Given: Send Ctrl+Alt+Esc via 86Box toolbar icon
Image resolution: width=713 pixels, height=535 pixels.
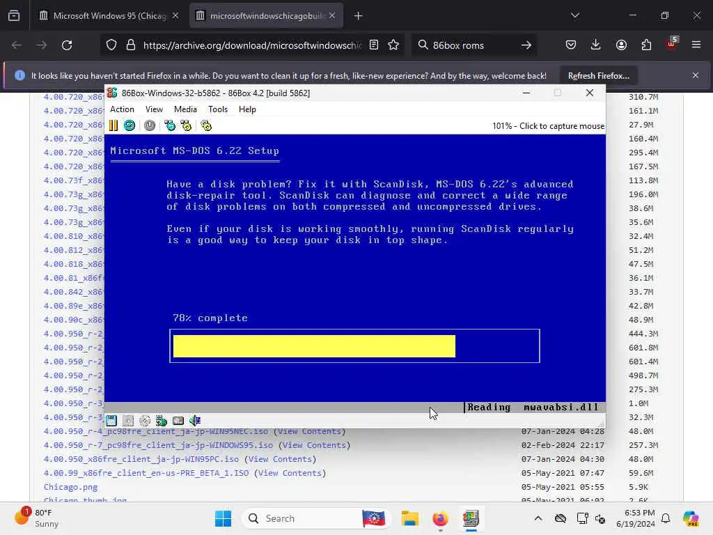Looking at the screenshot, I should tap(186, 125).
